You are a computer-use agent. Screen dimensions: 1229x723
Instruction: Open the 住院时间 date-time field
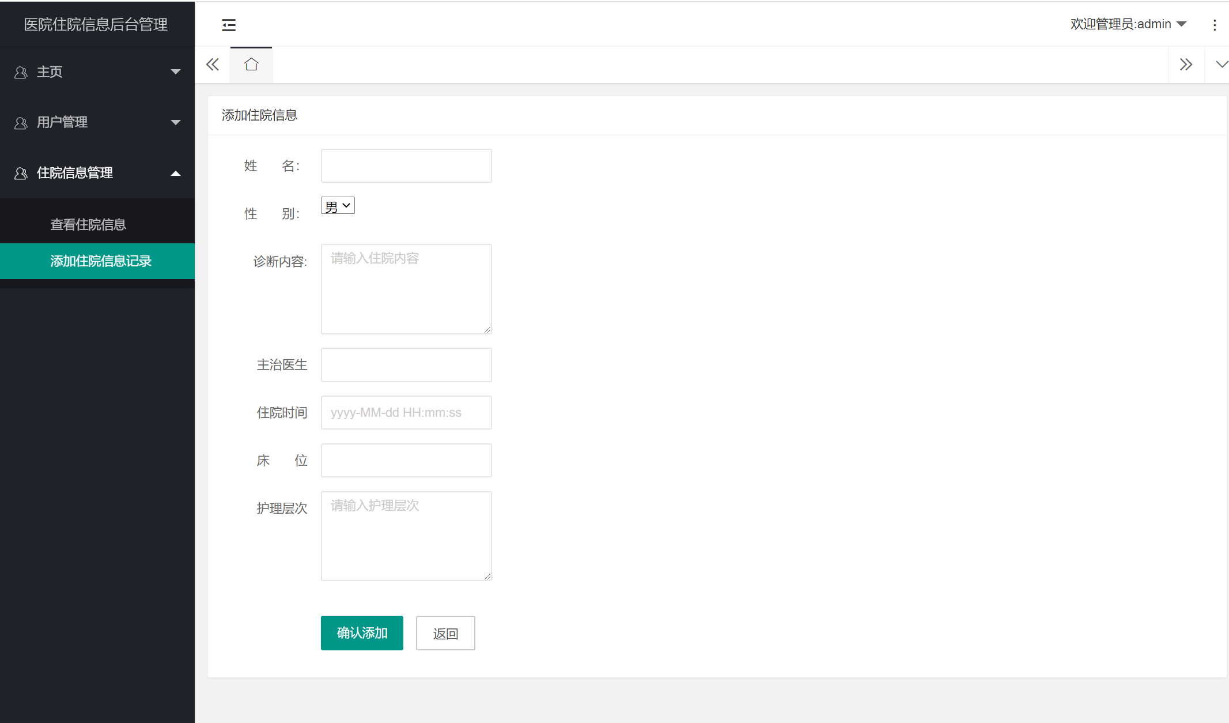[x=406, y=413]
